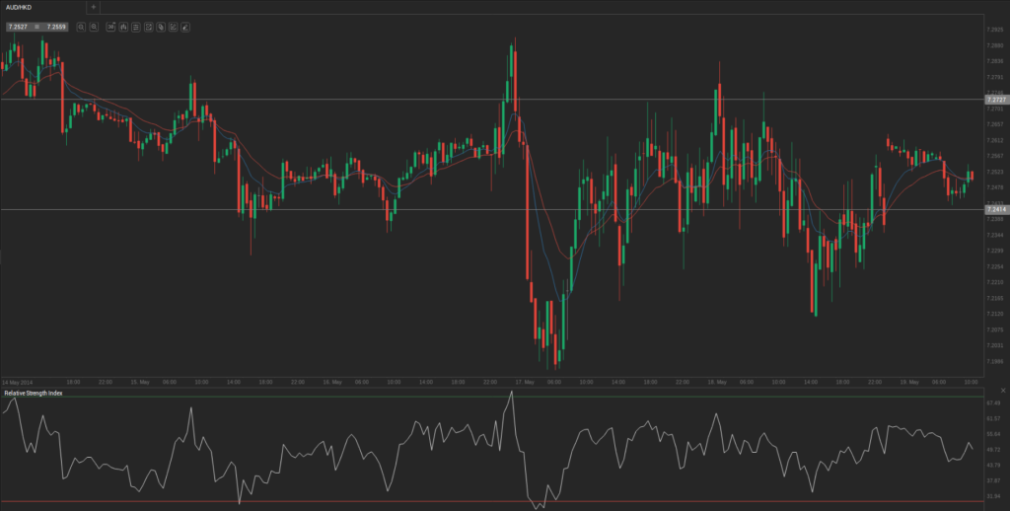Click the zoom out magnifier icon
Image resolution: width=1010 pixels, height=511 pixels.
[x=94, y=27]
